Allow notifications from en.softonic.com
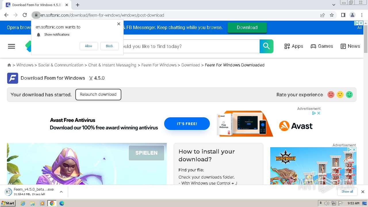Image resolution: width=368 pixels, height=207 pixels. point(89,46)
